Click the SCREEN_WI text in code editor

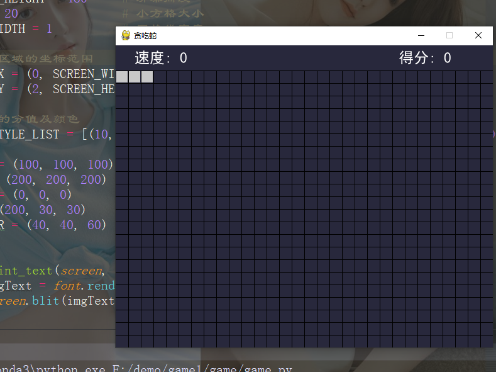tap(84, 74)
